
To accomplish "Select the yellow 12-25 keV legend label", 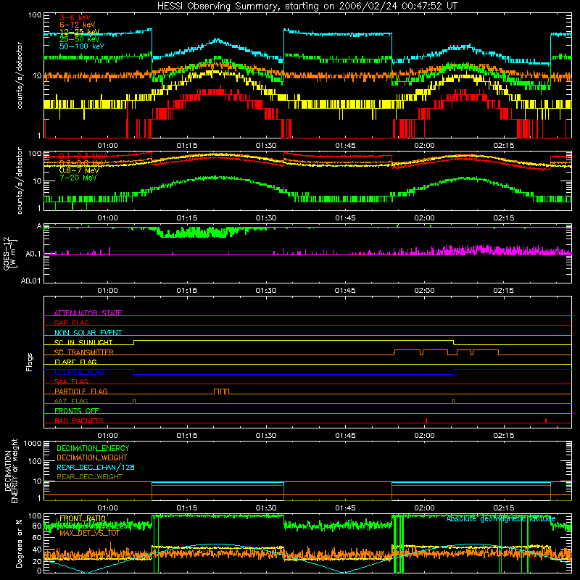I will (79, 32).
